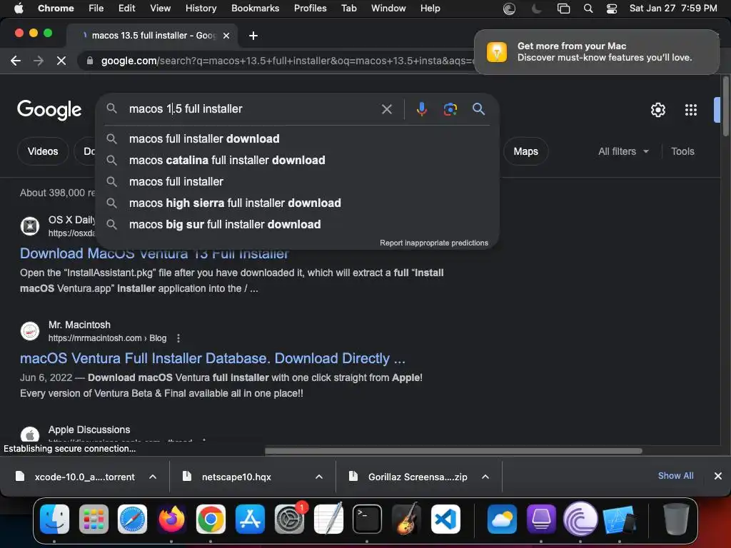Open Control Center in menu bar
This screenshot has width=731, height=548.
(x=612, y=9)
